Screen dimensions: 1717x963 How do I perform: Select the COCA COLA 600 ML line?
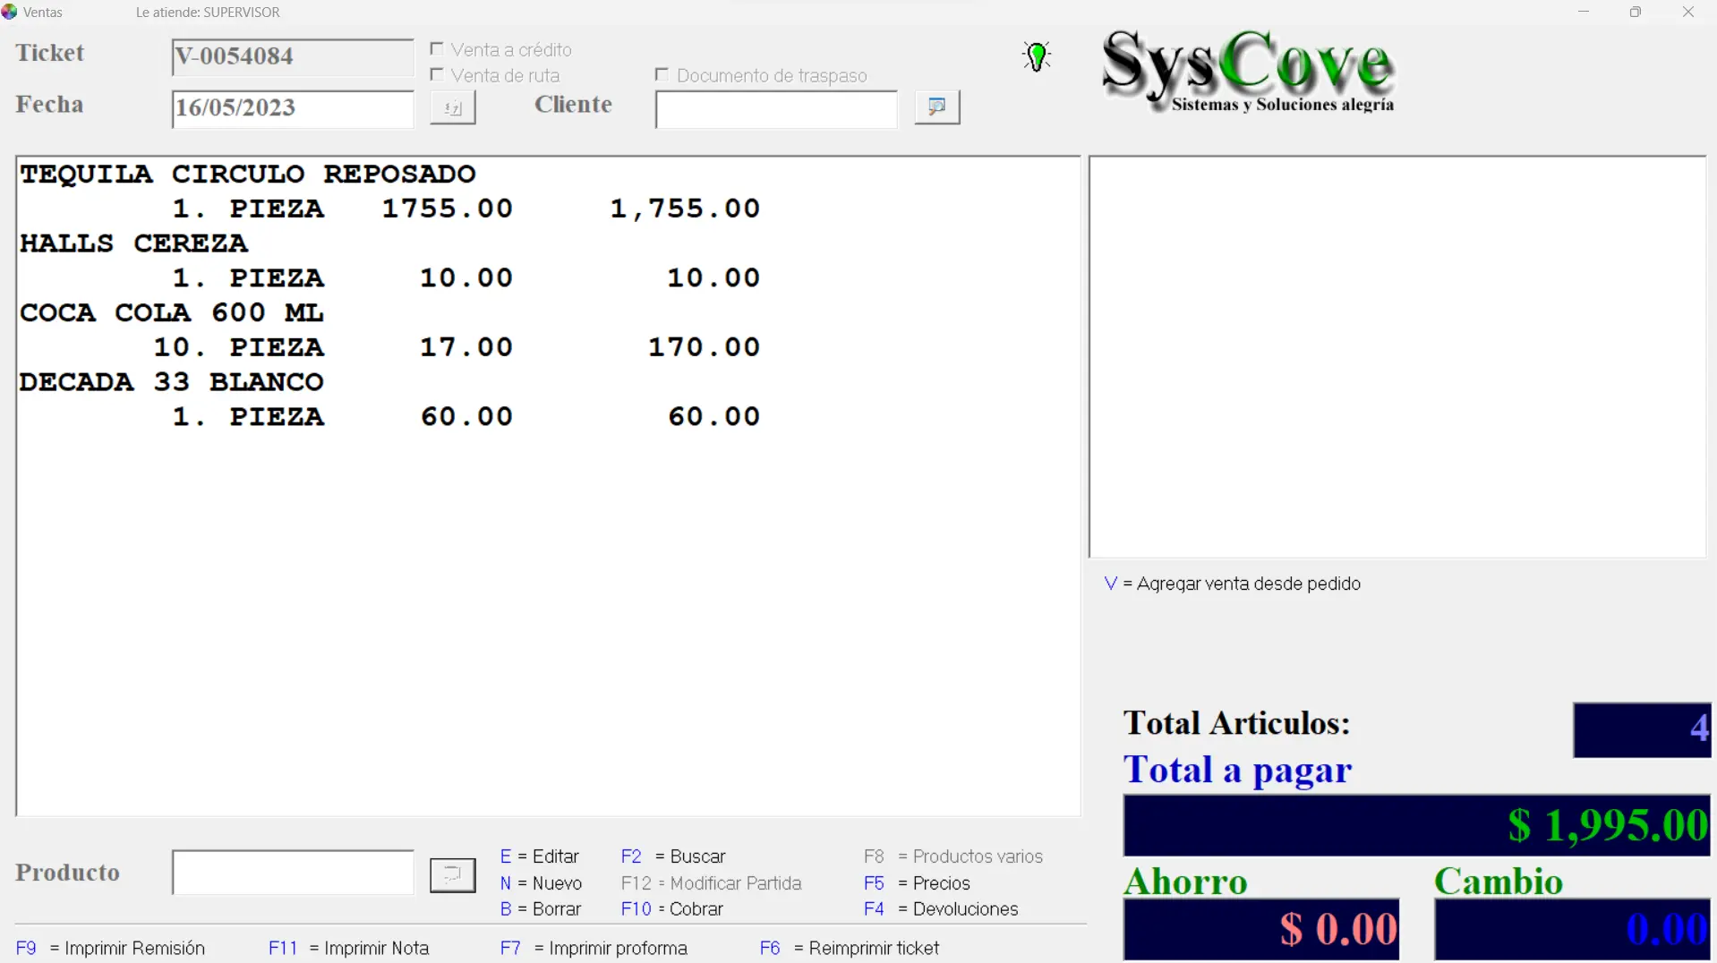coord(172,313)
